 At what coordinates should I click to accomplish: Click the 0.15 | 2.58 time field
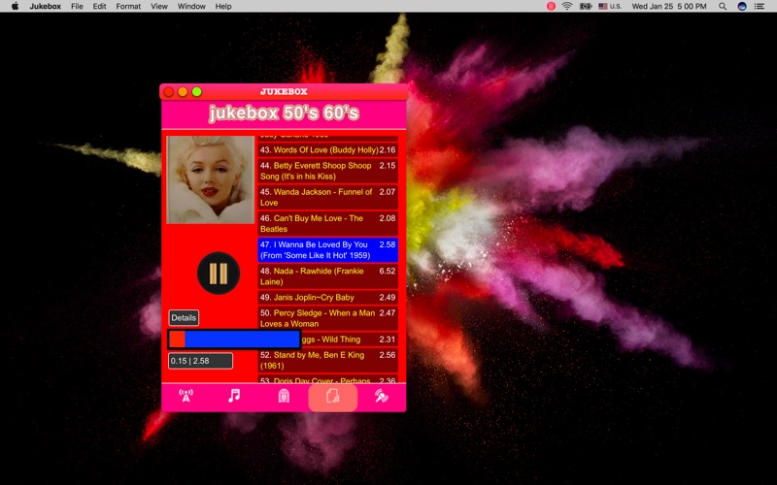(x=200, y=361)
